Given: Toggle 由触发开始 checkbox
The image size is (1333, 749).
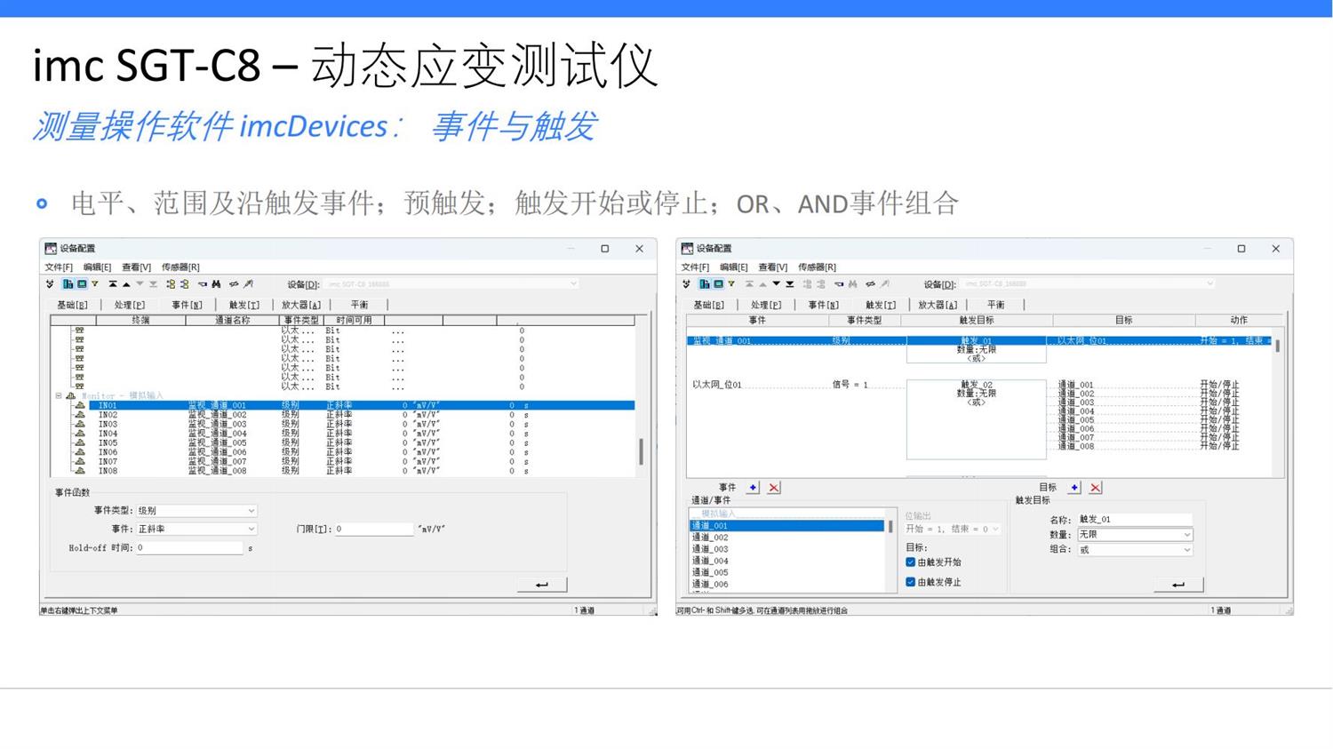Looking at the screenshot, I should coord(910,562).
